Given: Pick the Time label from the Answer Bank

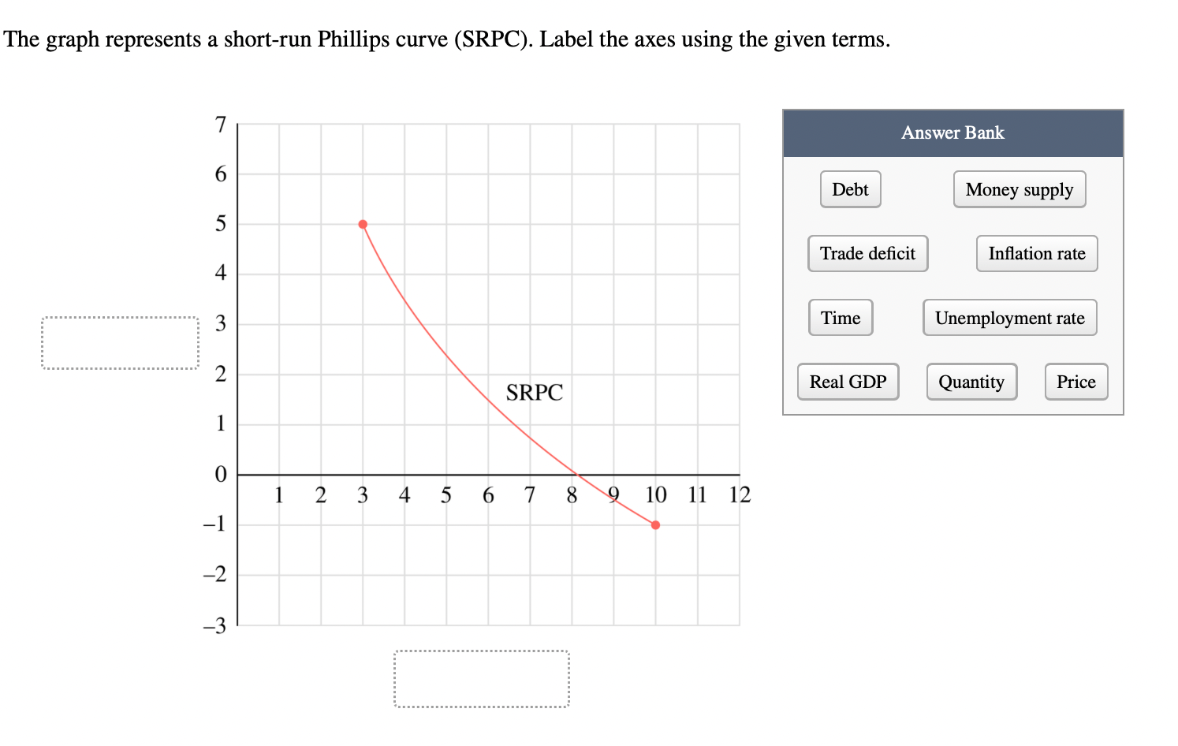Looking at the screenshot, I should pos(840,317).
